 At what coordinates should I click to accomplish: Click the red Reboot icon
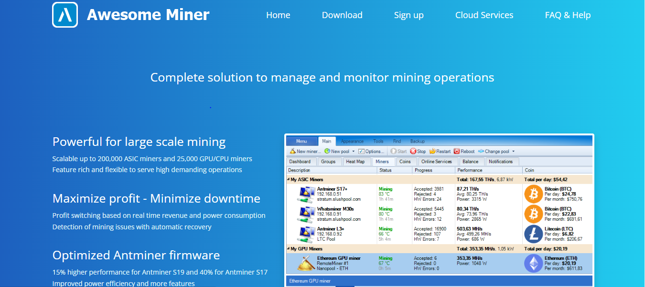coord(457,151)
